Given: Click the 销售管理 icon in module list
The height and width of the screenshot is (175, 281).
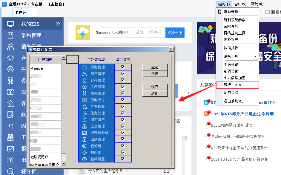Looking at the screenshot, I should (85, 74).
